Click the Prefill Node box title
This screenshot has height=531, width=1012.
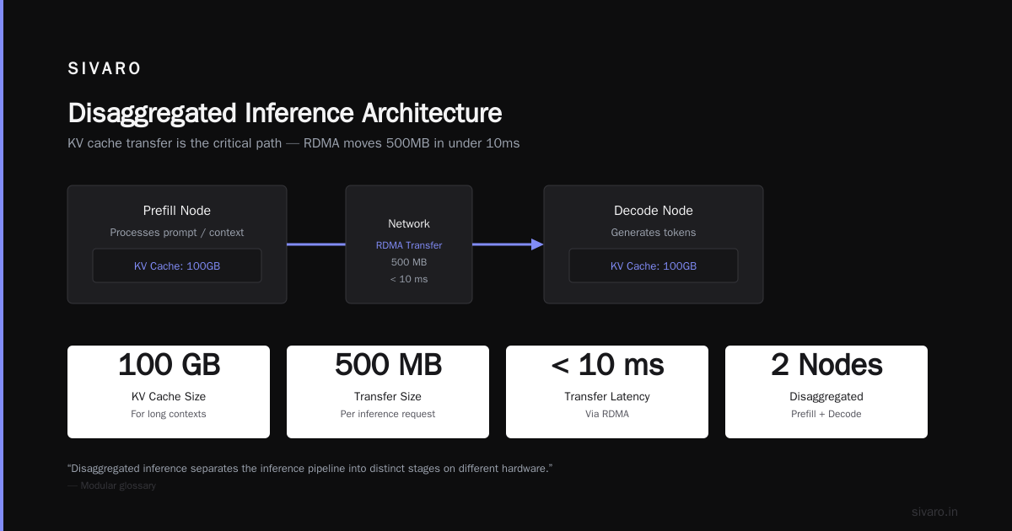click(x=177, y=211)
